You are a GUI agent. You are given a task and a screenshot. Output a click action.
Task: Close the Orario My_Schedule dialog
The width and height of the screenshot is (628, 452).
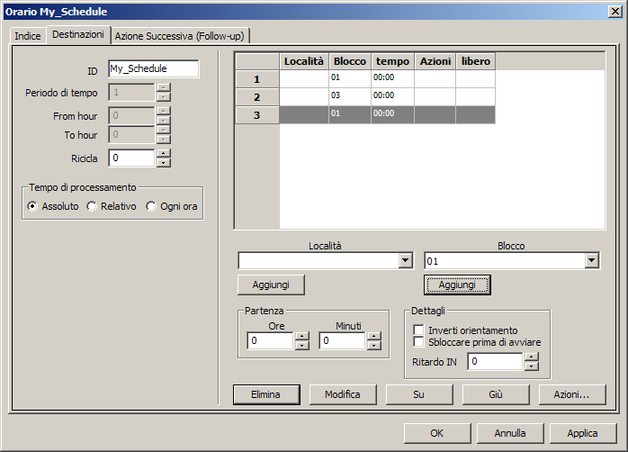(x=614, y=10)
